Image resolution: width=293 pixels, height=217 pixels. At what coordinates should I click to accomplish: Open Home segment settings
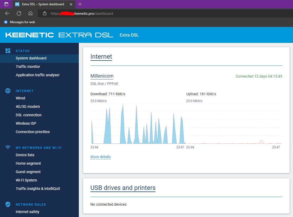click(28, 164)
